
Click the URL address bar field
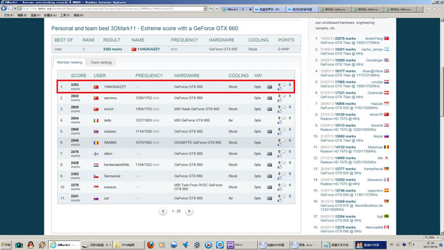112,9
